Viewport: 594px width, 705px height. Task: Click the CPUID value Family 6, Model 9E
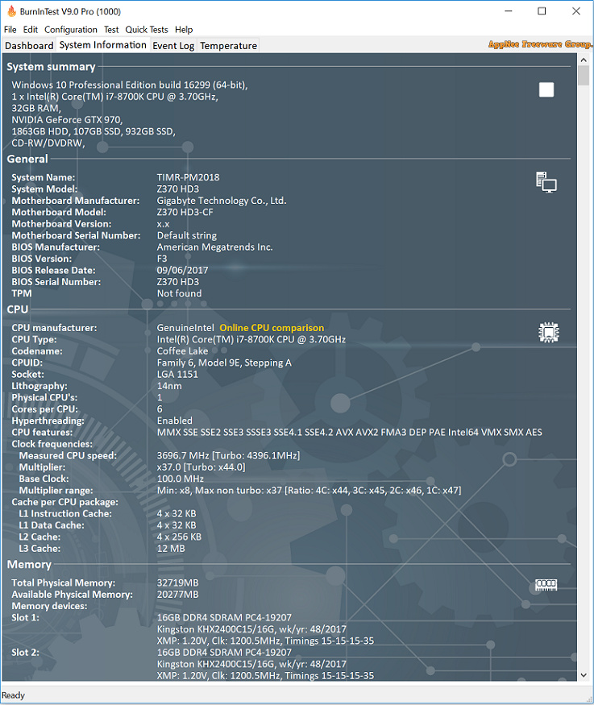(224, 363)
